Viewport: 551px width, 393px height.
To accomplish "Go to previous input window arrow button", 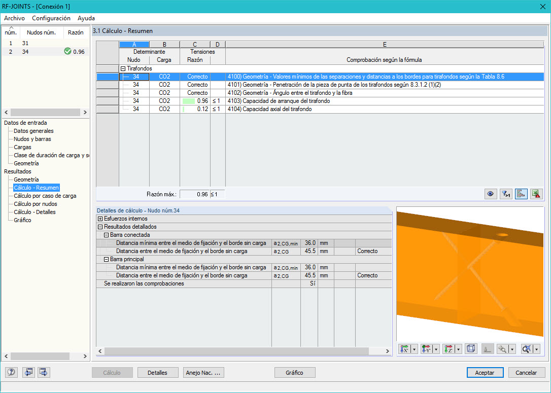I will [x=28, y=372].
